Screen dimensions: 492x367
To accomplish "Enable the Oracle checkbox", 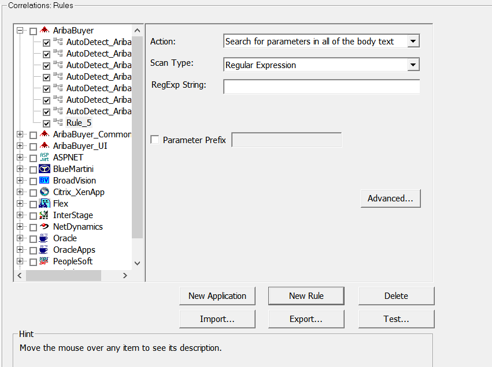I will pos(34,239).
